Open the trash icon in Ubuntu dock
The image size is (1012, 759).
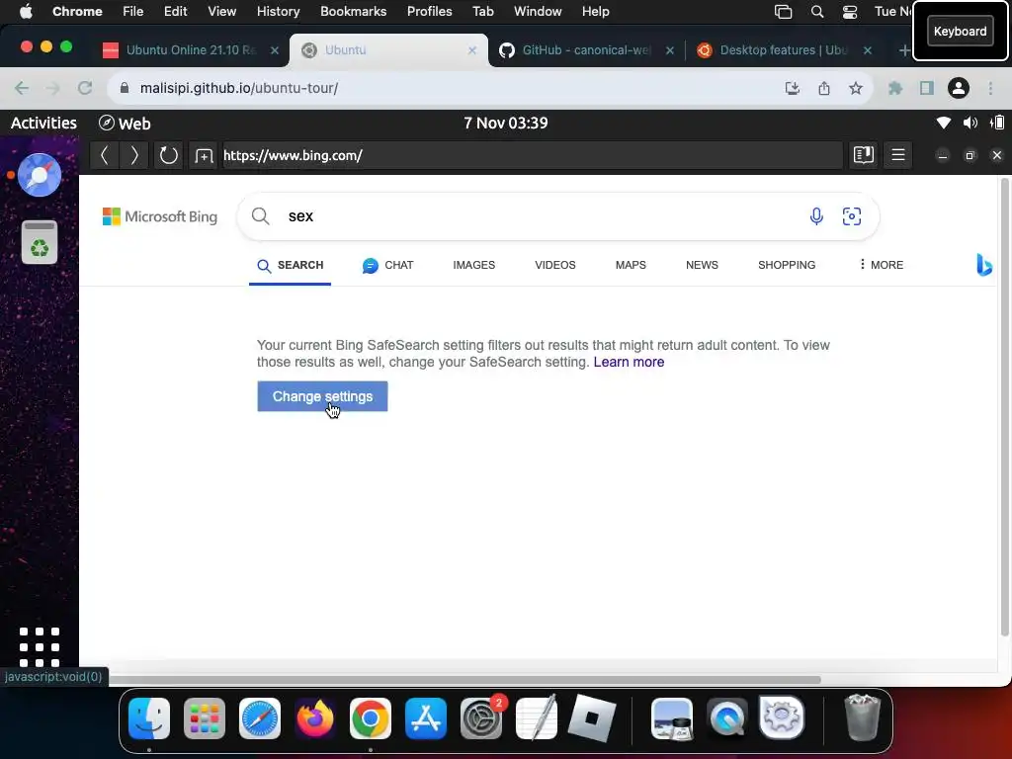40,242
